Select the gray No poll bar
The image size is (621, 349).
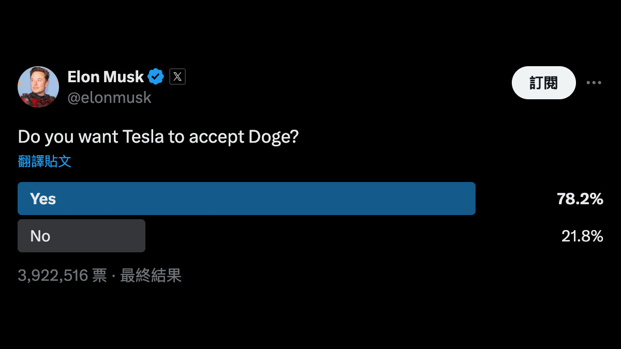81,236
